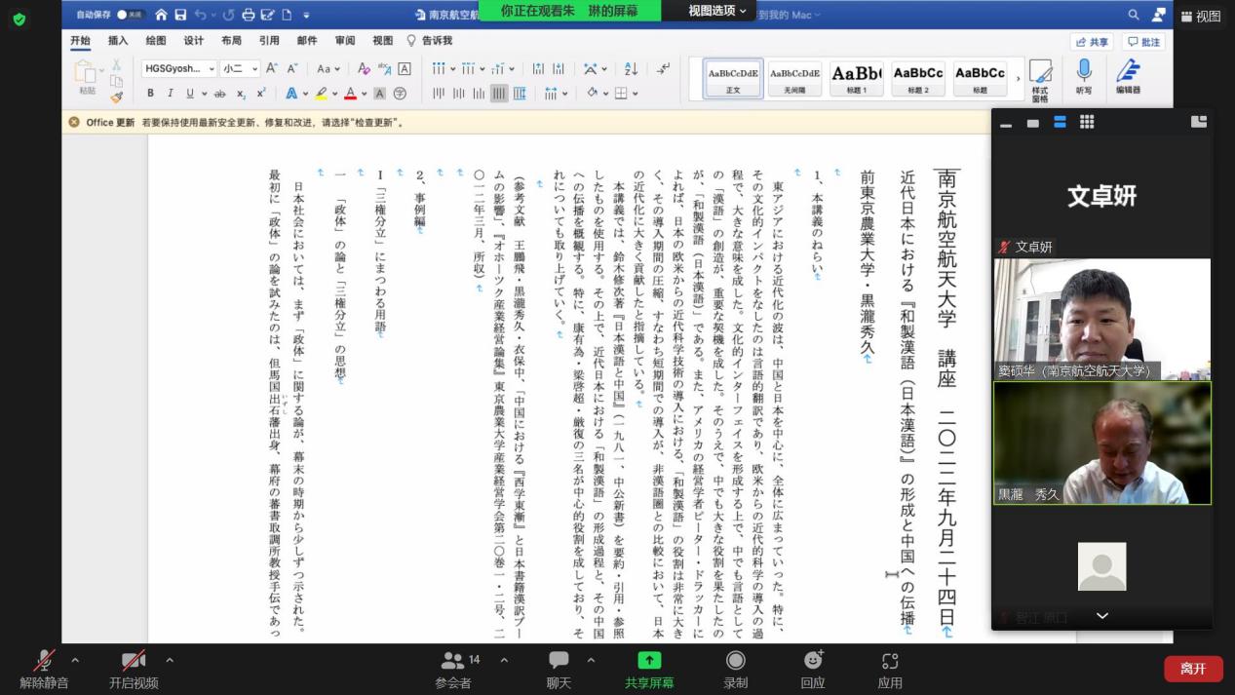Toggle bold formatting in ribbon

pyautogui.click(x=150, y=94)
